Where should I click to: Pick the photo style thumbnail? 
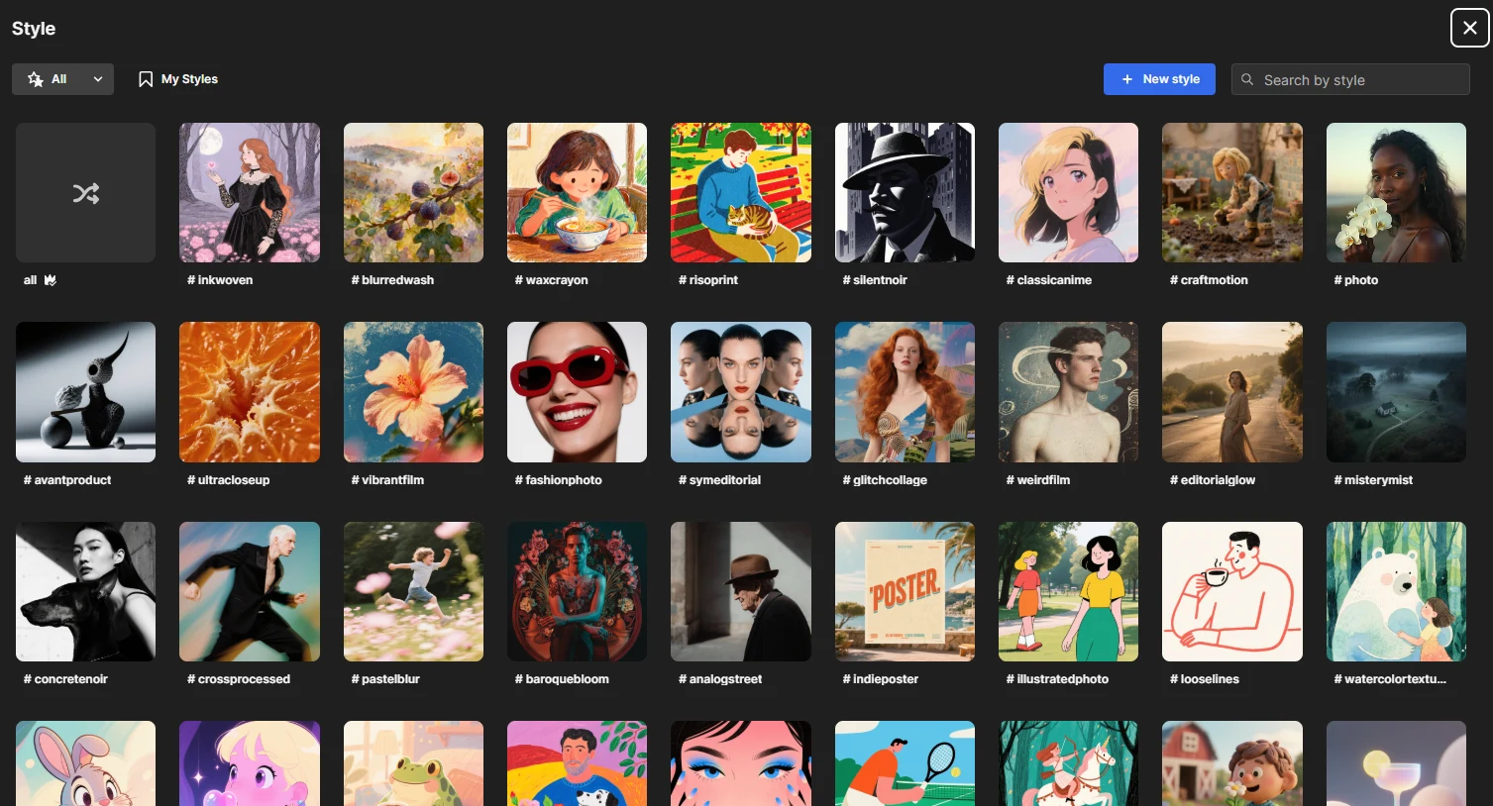[x=1396, y=192]
